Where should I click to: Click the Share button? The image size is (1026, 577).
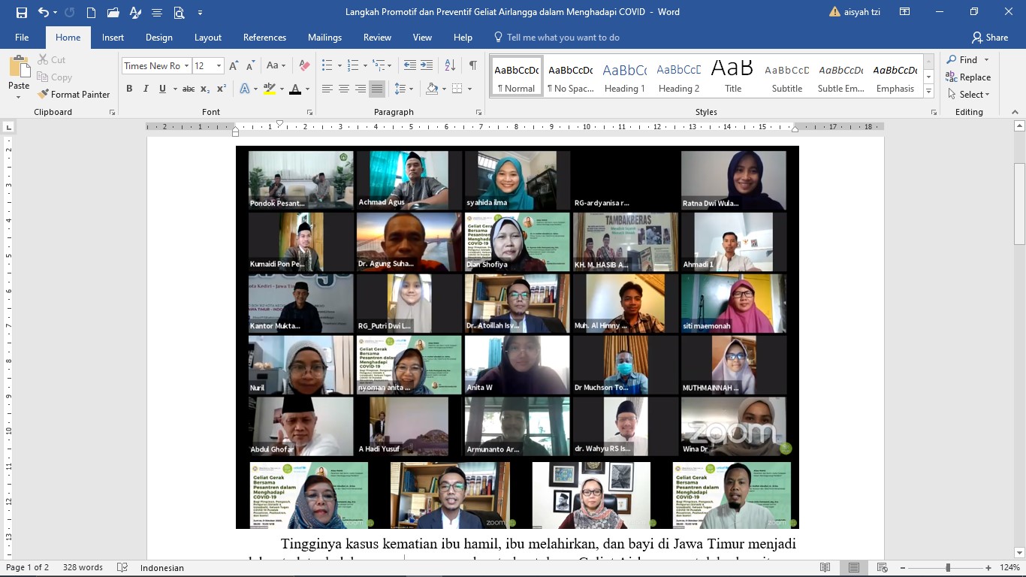[990, 38]
